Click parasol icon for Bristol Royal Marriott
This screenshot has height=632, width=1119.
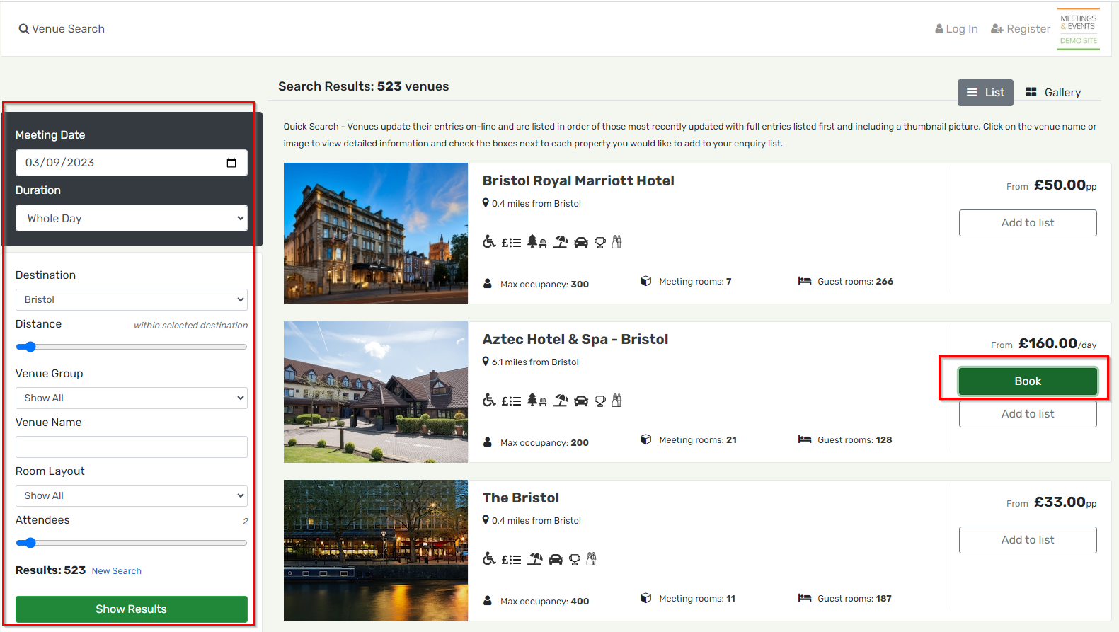561,242
